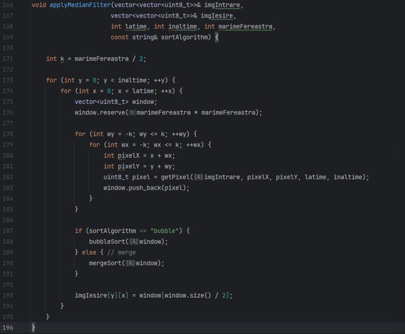
Task: Click the vector<uint8_t> window declaration
Action: pyautogui.click(x=115, y=102)
